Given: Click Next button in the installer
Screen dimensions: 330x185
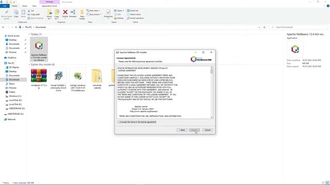Looking at the screenshot, I should coord(194,130).
